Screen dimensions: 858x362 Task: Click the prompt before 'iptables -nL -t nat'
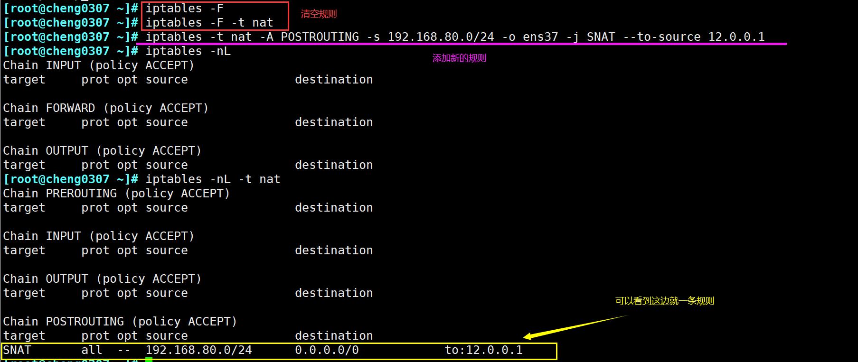coord(70,179)
